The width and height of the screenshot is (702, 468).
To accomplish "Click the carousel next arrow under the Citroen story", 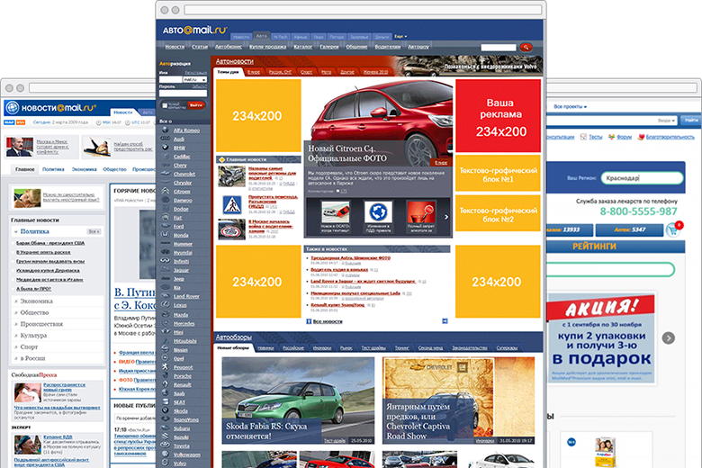I will tap(446, 217).
